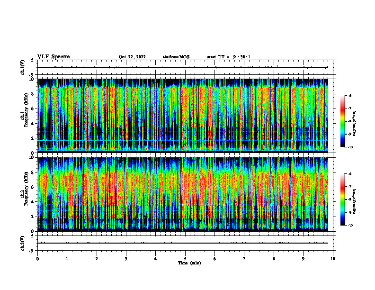
Task: Click the "5" tick on the ch.1(V) axis
Action: [x=33, y=60]
